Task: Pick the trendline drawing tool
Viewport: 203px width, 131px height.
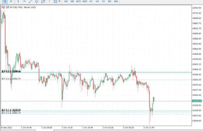Action: pos(31,1)
